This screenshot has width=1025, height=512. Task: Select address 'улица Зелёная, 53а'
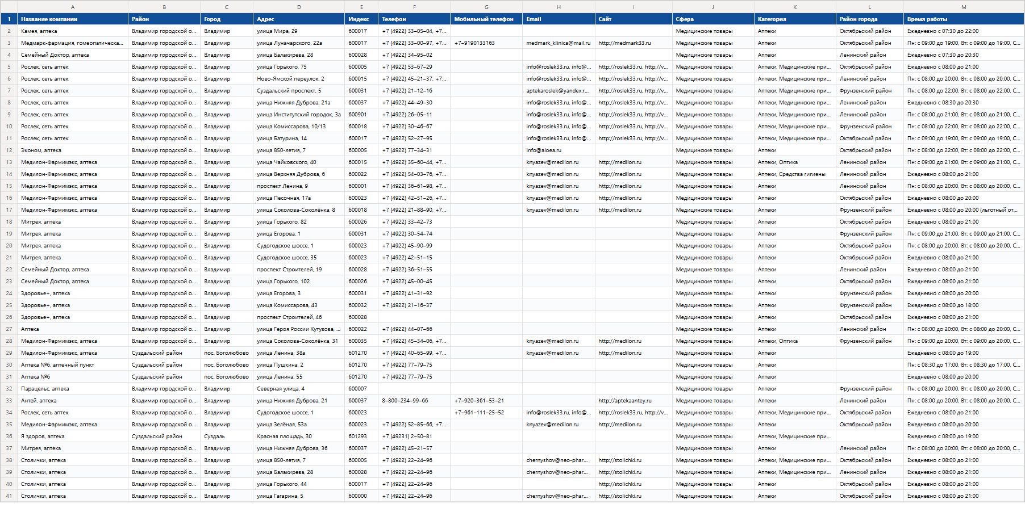pyautogui.click(x=299, y=425)
